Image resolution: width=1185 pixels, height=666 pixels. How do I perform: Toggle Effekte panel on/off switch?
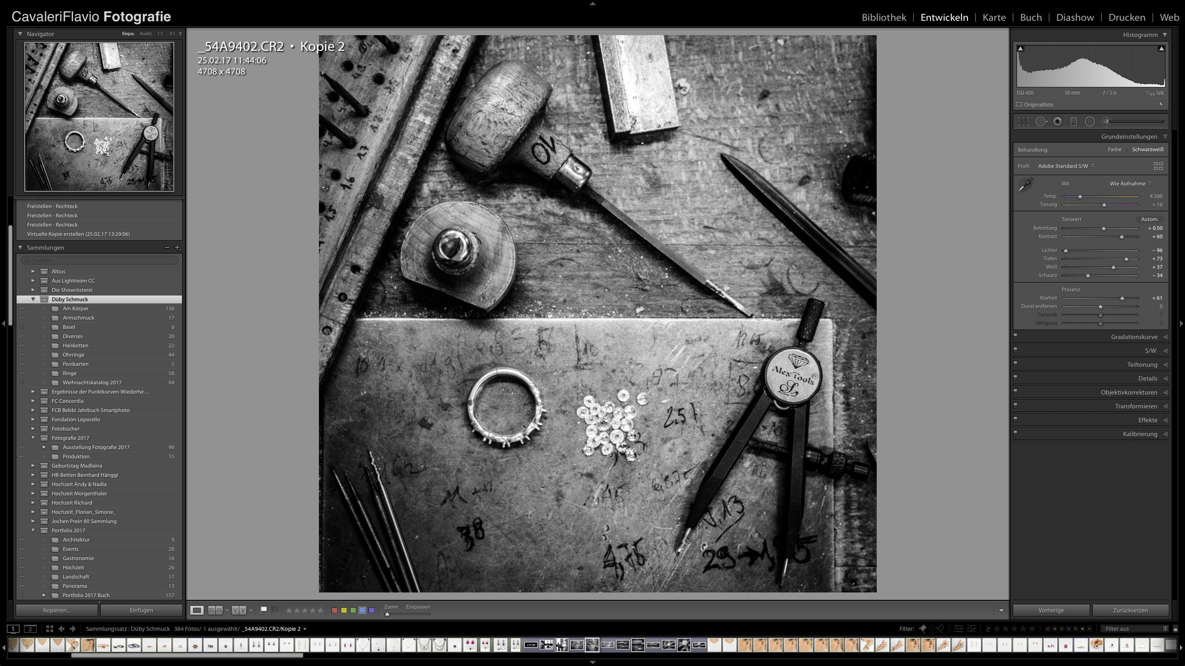point(1016,420)
